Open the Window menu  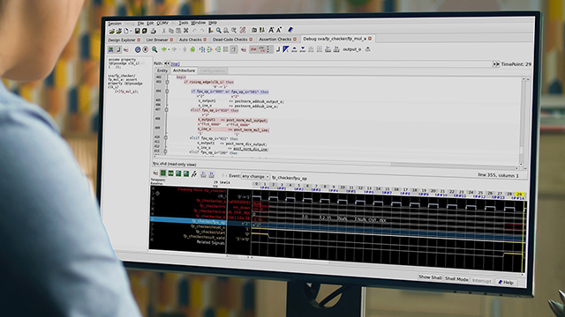coord(198,23)
